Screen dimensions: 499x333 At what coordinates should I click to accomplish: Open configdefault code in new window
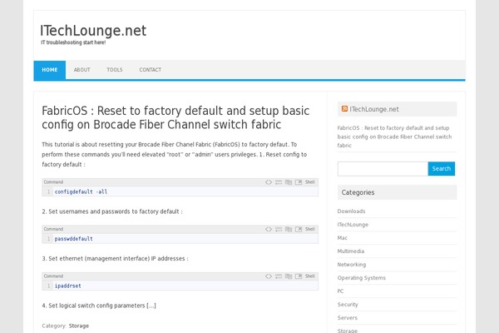299,182
